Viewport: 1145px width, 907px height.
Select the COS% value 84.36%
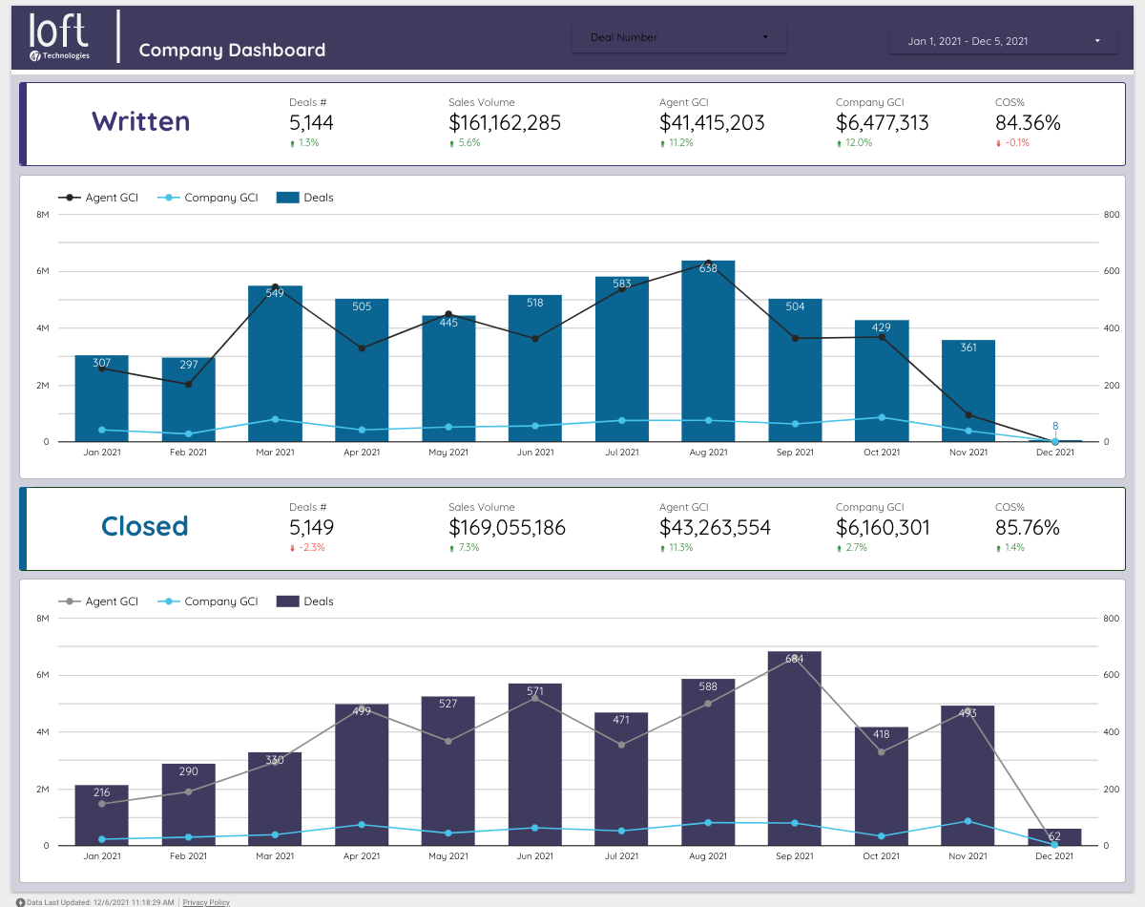(x=1028, y=122)
